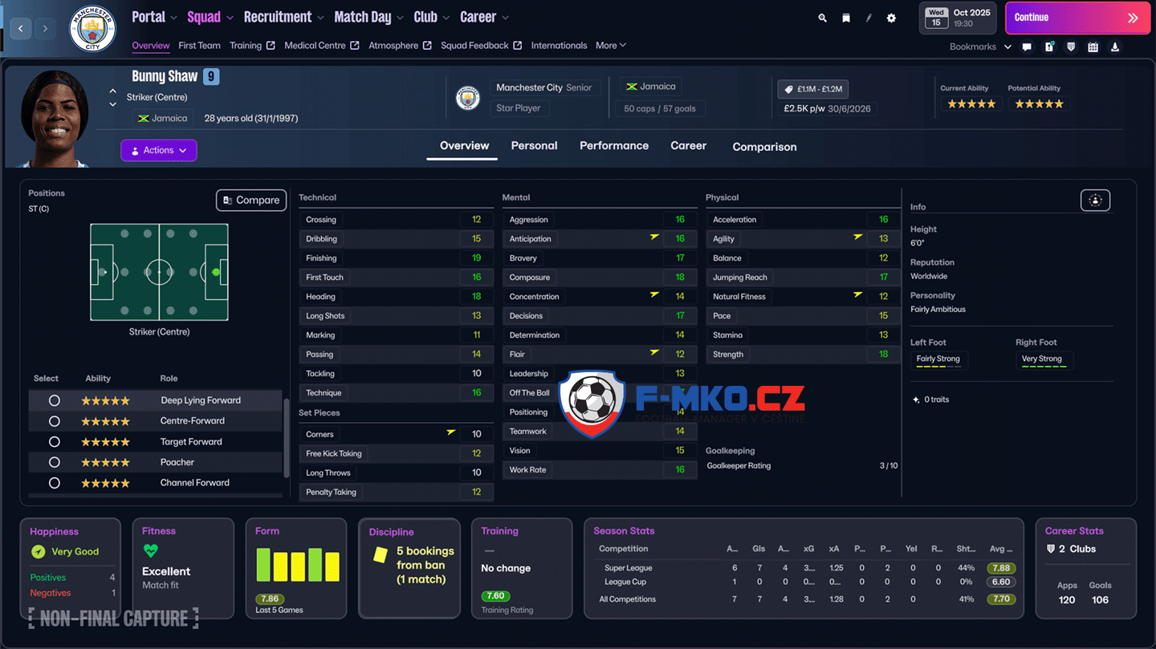1156x649 pixels.
Task: Switch to the player Career tab
Action: (689, 146)
